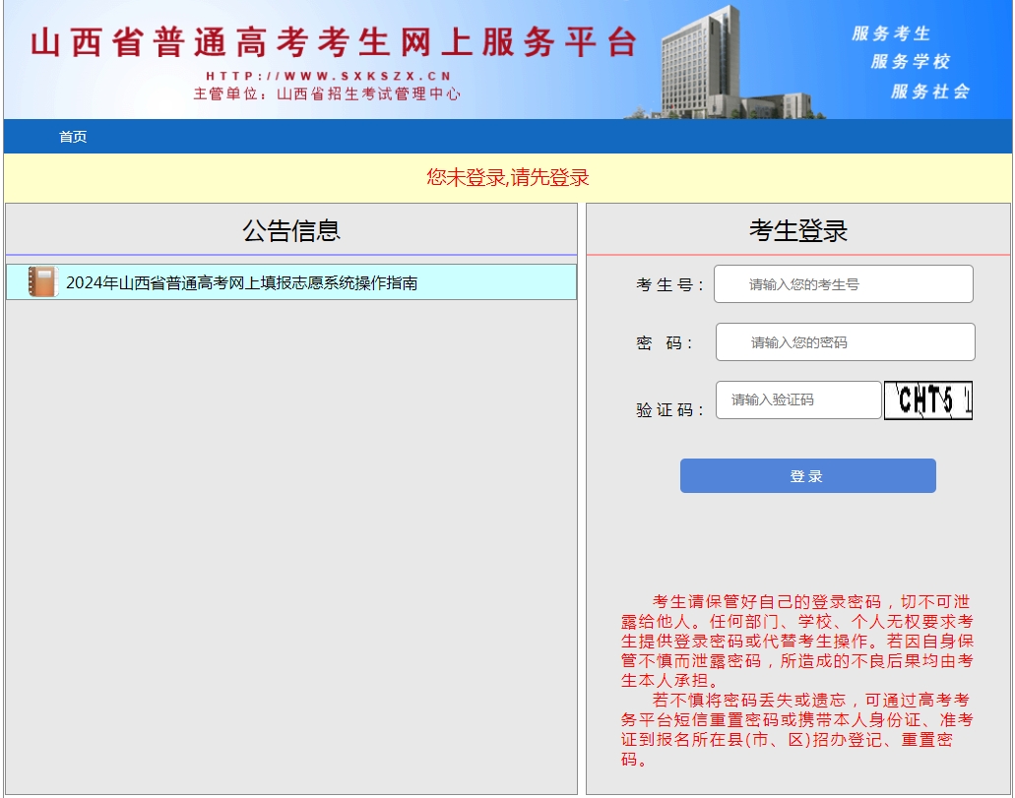The width and height of the screenshot is (1015, 798).
Task: Click the 服务学校 slogan in banner
Action: (x=910, y=61)
